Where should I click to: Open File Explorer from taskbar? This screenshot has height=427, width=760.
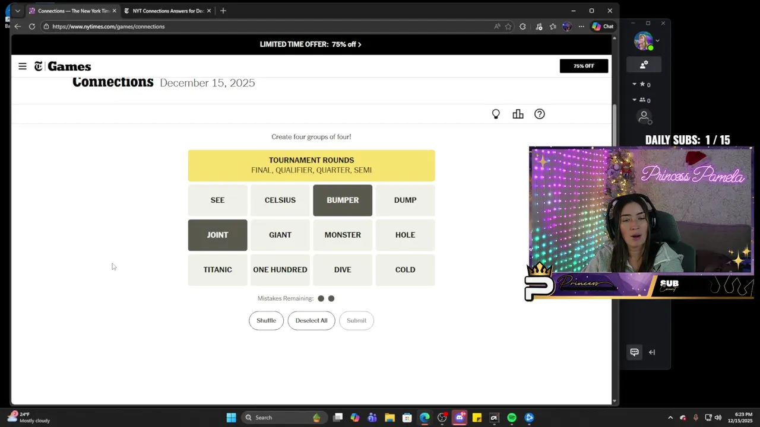pos(389,418)
